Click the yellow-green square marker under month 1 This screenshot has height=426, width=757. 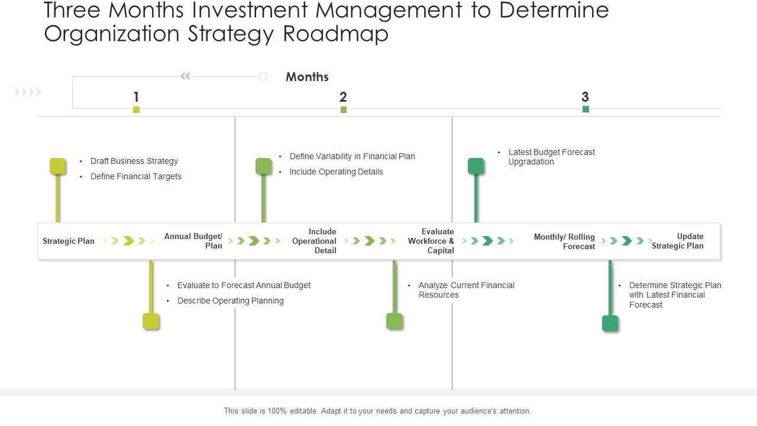(136, 109)
